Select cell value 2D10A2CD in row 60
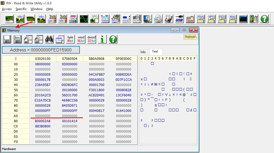Image resolution: width=274 pixels, height=153 pixels. click(x=43, y=95)
